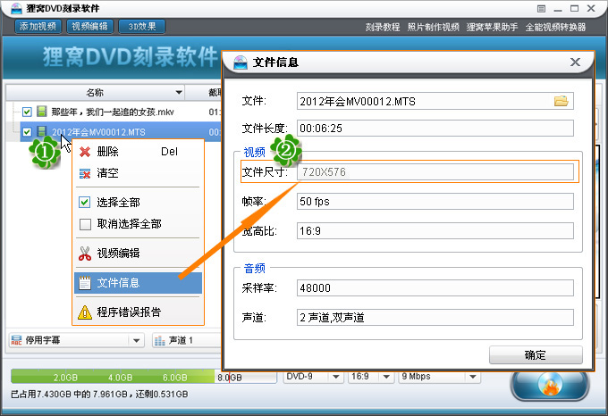Open the 声道 1 audio track dropdown
The image size is (608, 416).
(187, 340)
